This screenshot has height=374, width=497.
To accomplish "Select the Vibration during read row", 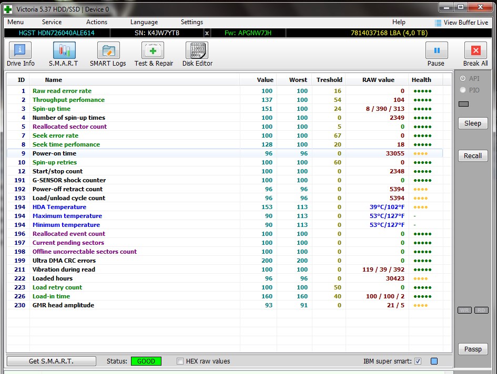I will (x=225, y=269).
